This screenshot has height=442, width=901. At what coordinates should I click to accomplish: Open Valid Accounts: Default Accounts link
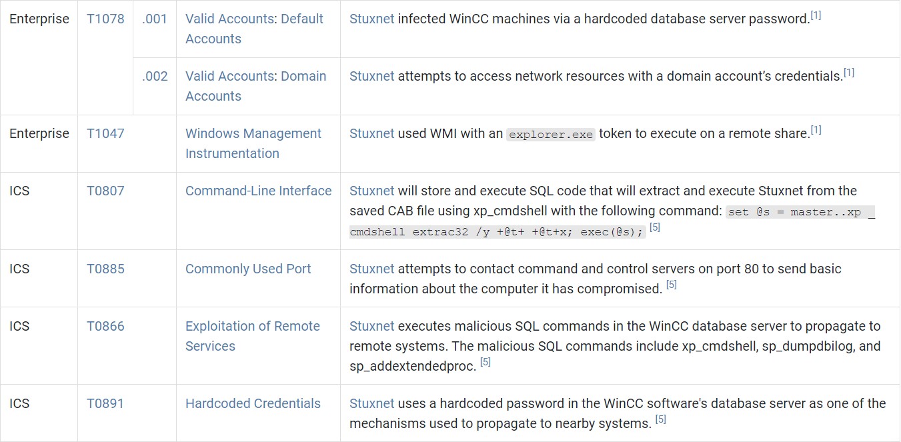(254, 29)
